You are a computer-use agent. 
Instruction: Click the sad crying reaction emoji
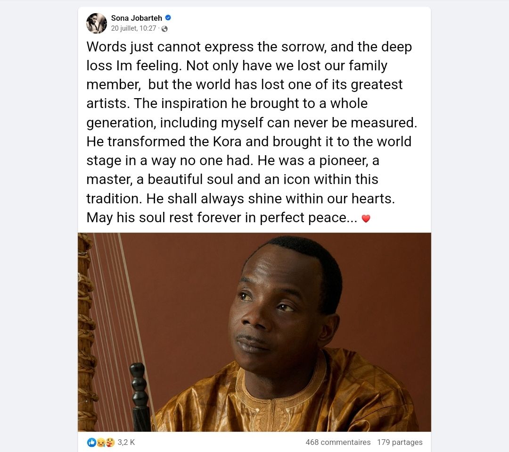pyautogui.click(x=100, y=442)
